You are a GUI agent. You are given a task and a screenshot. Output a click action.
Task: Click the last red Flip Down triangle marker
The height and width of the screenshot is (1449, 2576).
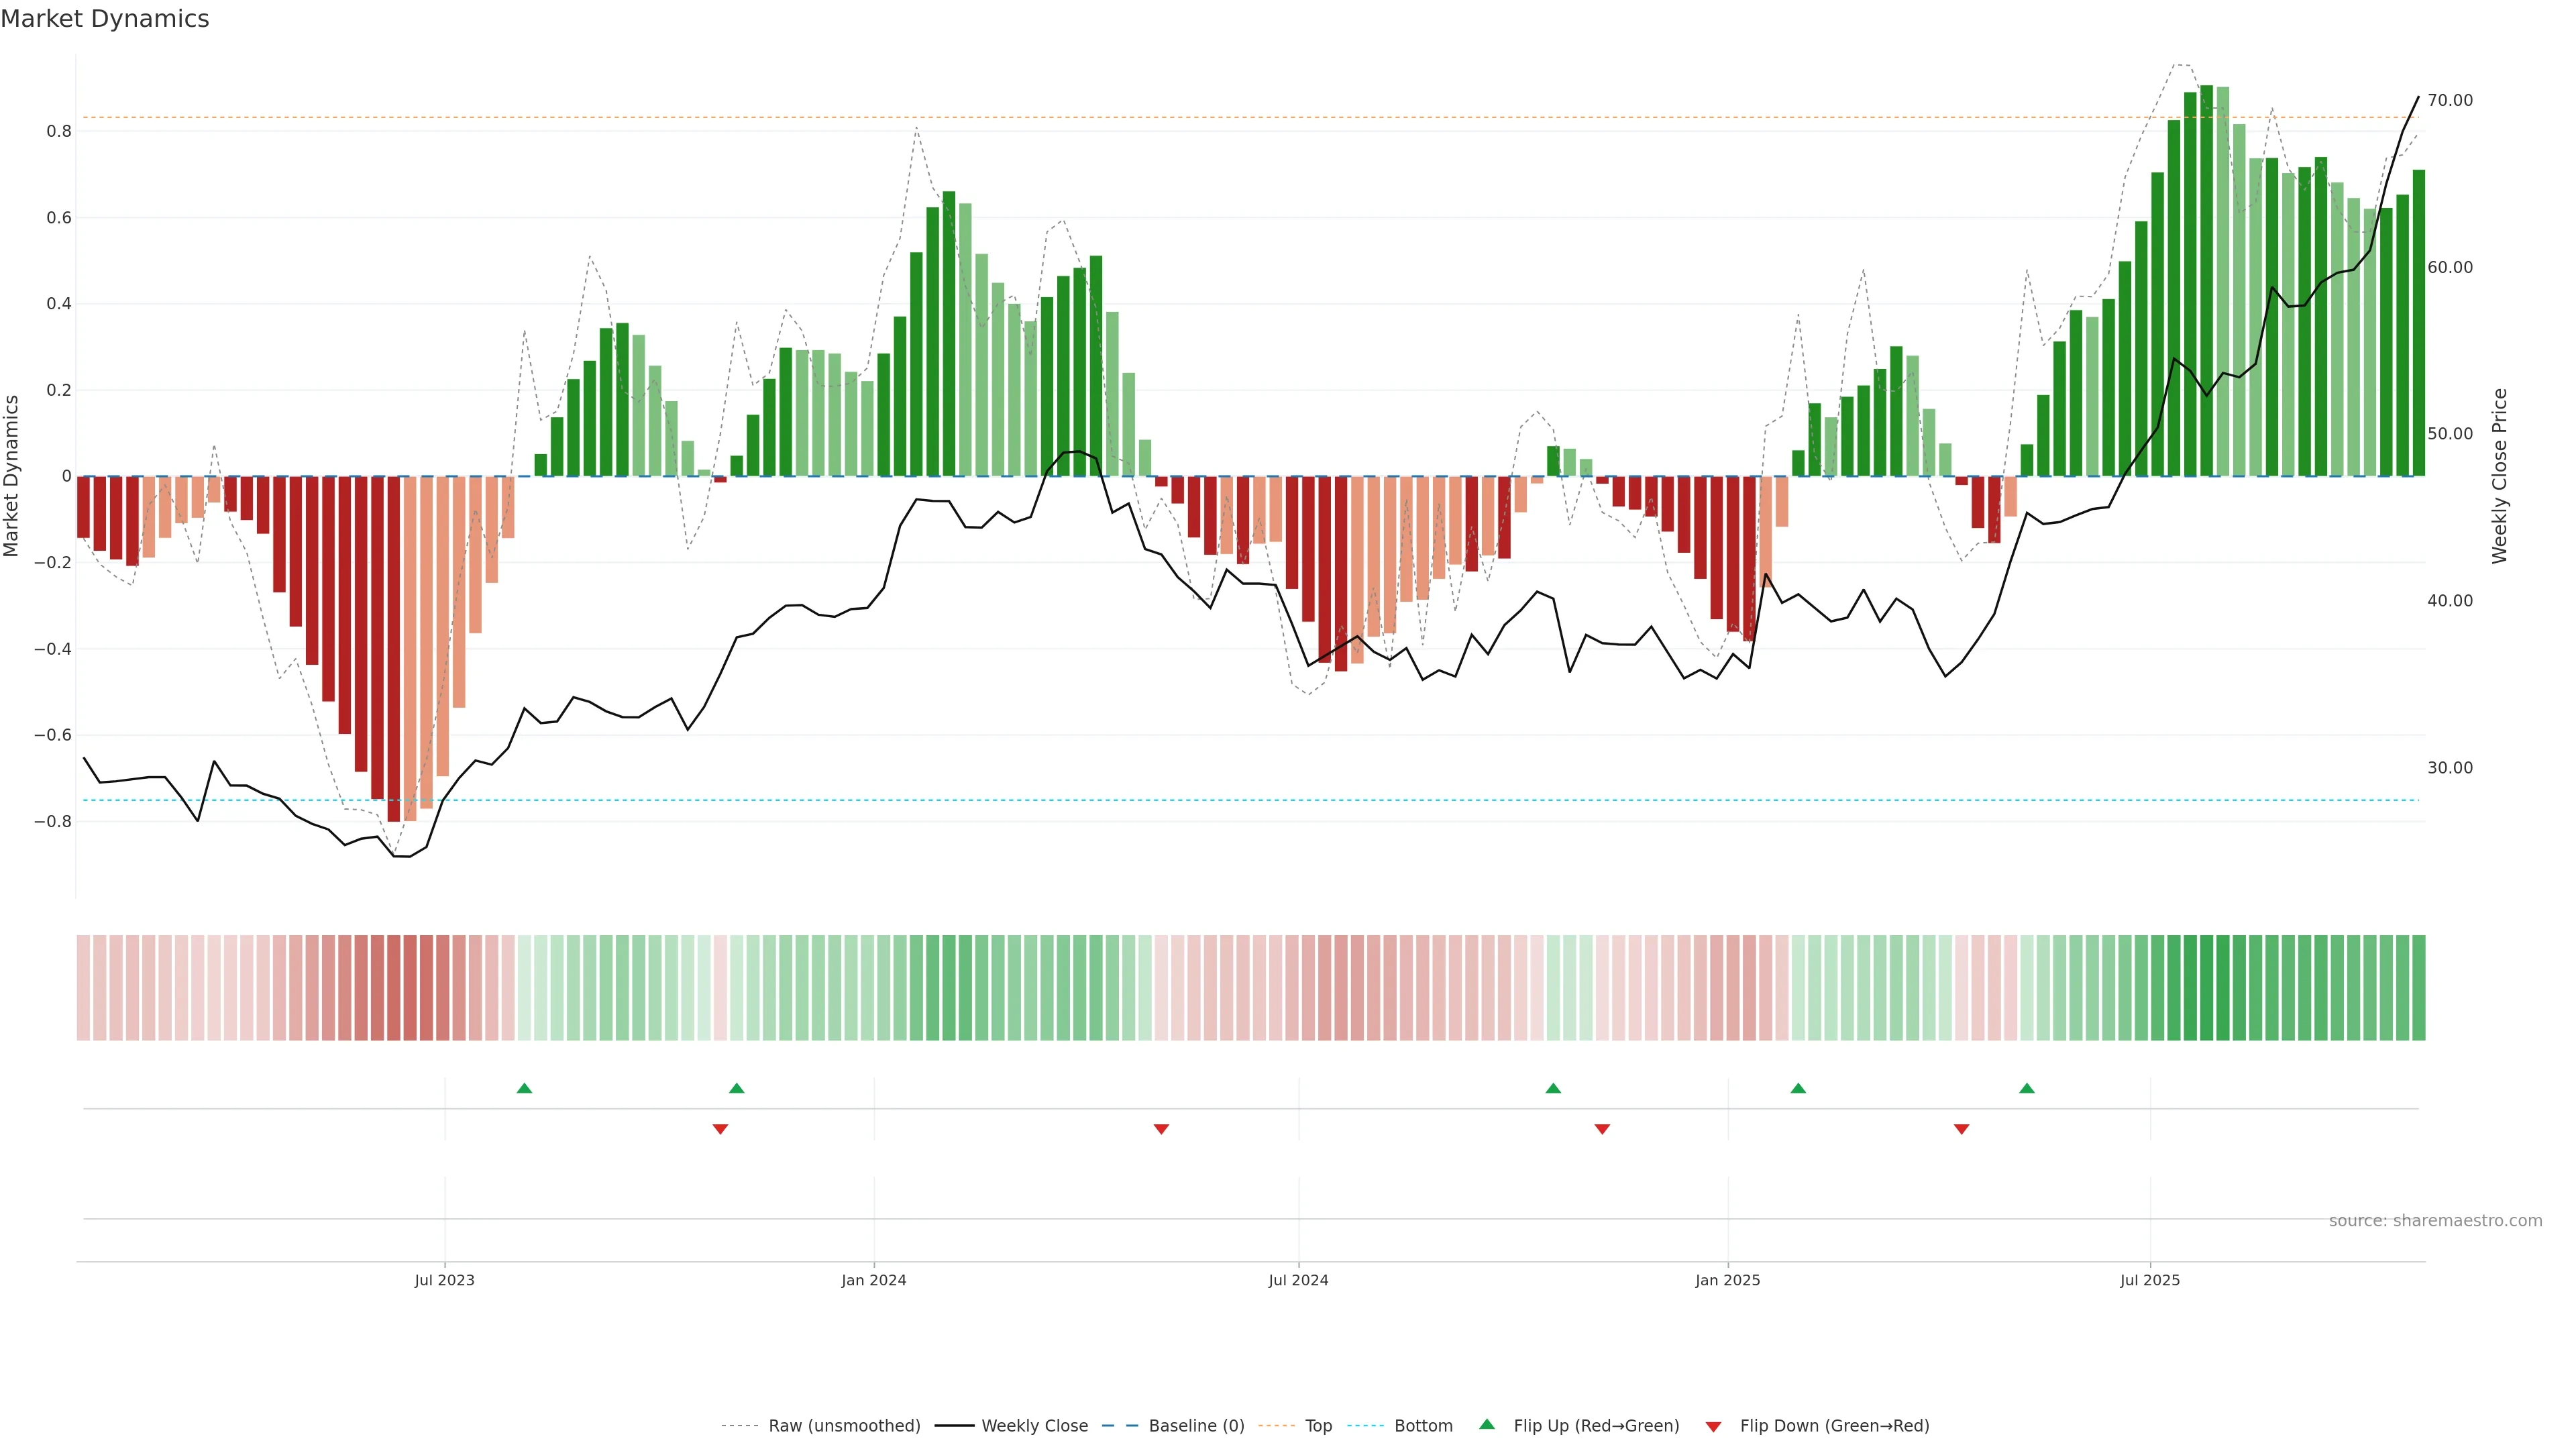tap(1961, 1129)
